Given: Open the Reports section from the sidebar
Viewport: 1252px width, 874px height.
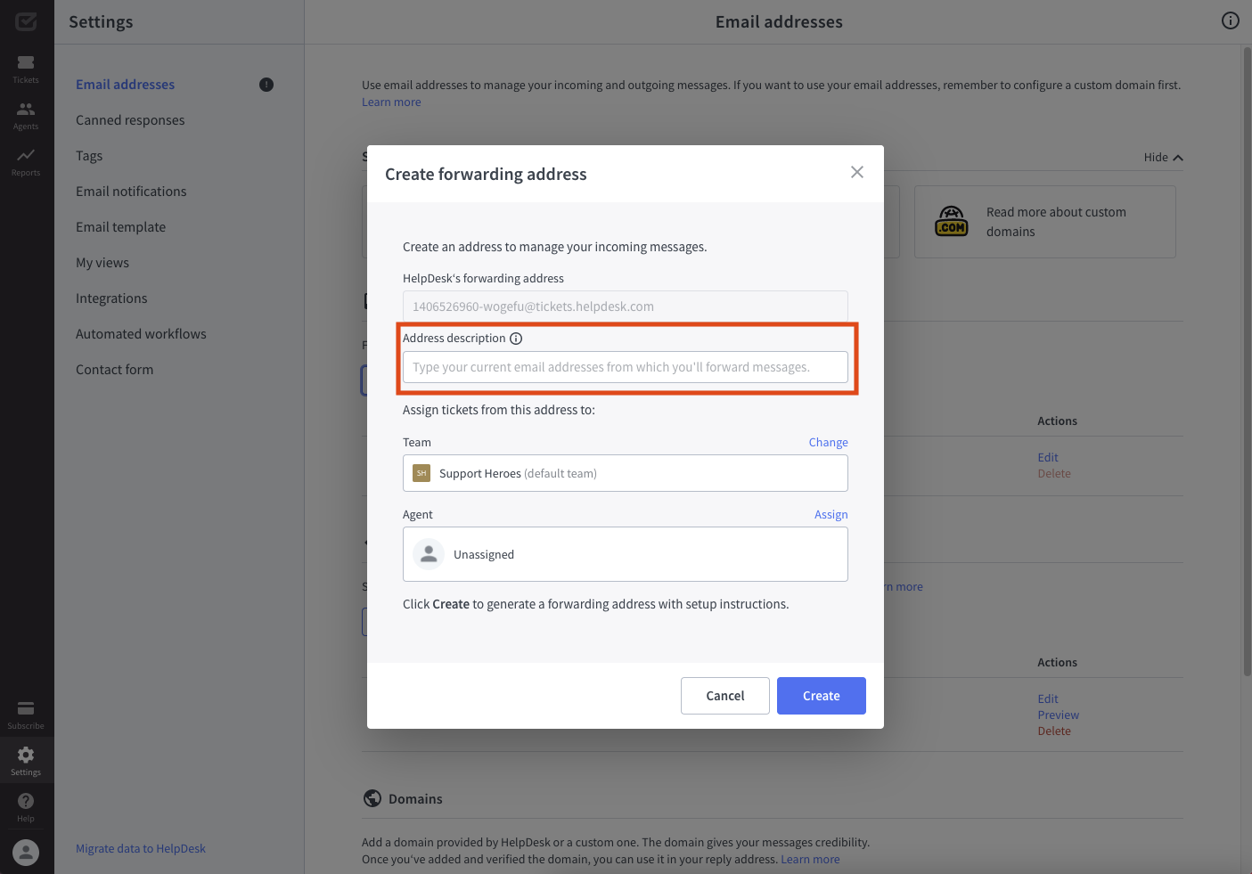Looking at the screenshot, I should [x=26, y=159].
